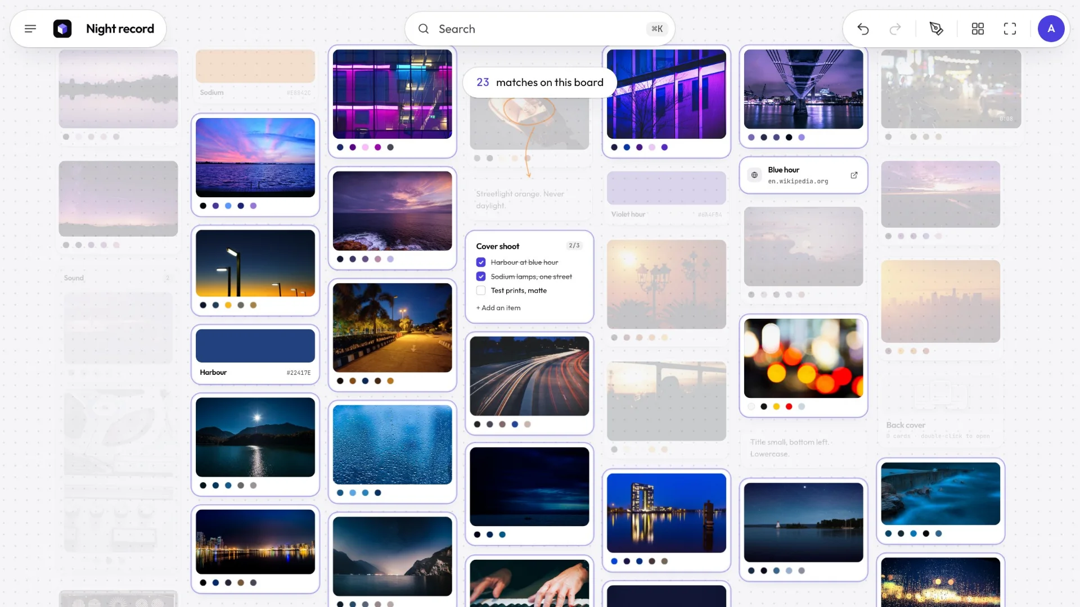1080x607 pixels.
Task: Open the purple glass facade tree photo
Action: point(667,94)
